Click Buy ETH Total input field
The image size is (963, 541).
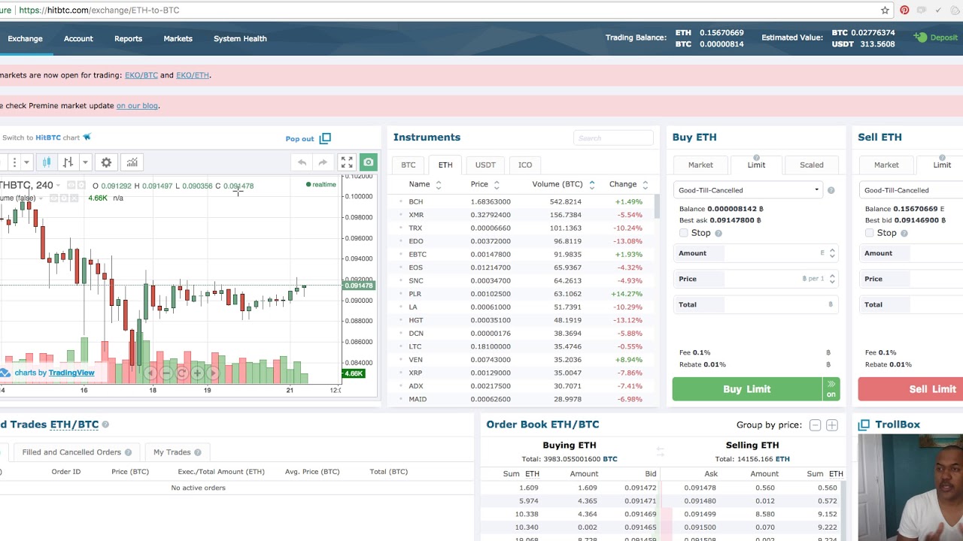[x=756, y=304]
